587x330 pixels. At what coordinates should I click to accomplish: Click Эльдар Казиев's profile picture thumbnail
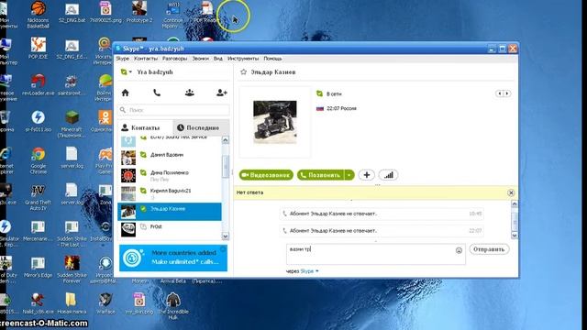pos(275,122)
